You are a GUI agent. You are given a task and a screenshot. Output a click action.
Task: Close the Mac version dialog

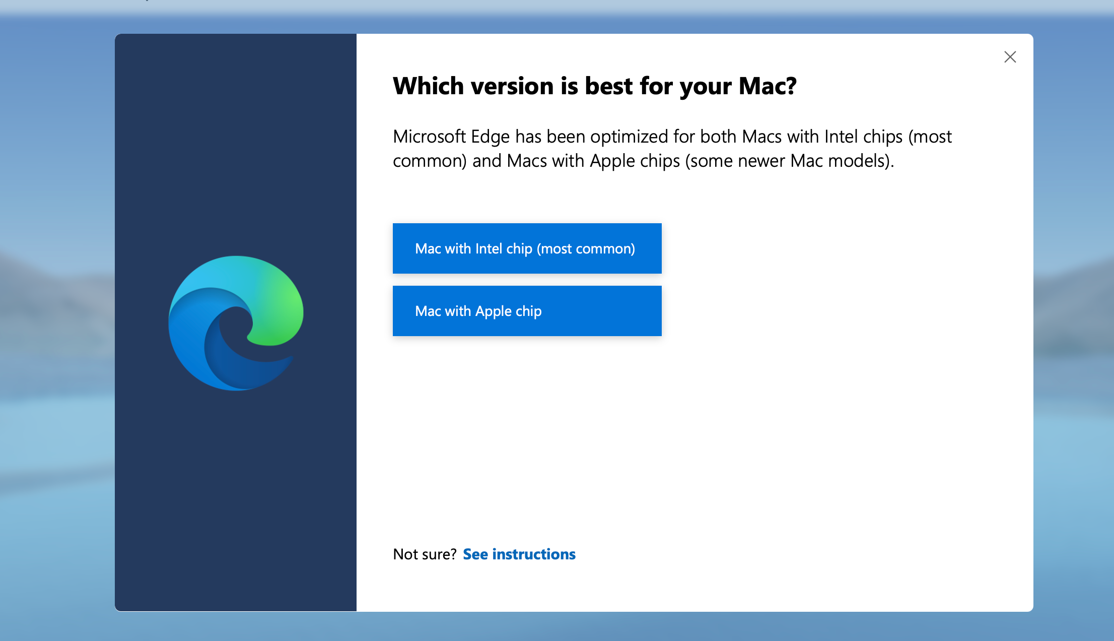[x=1010, y=57]
